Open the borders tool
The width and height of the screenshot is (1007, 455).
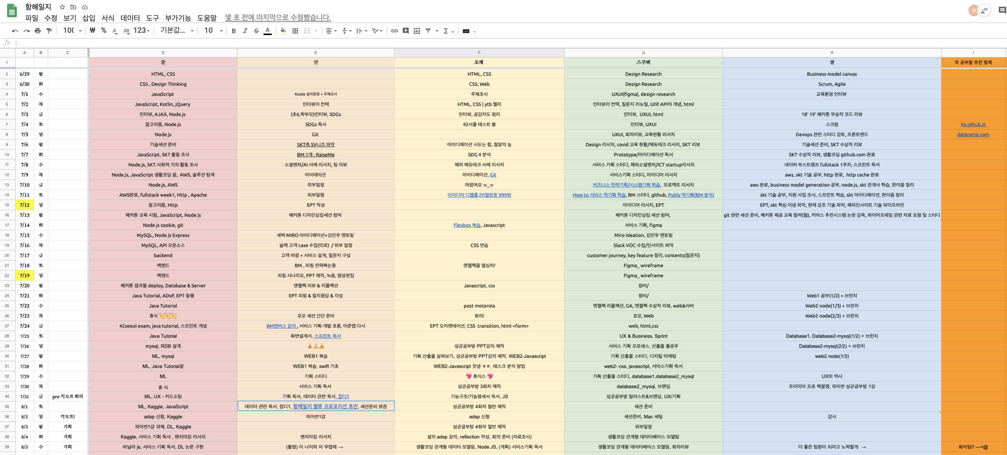295,31
